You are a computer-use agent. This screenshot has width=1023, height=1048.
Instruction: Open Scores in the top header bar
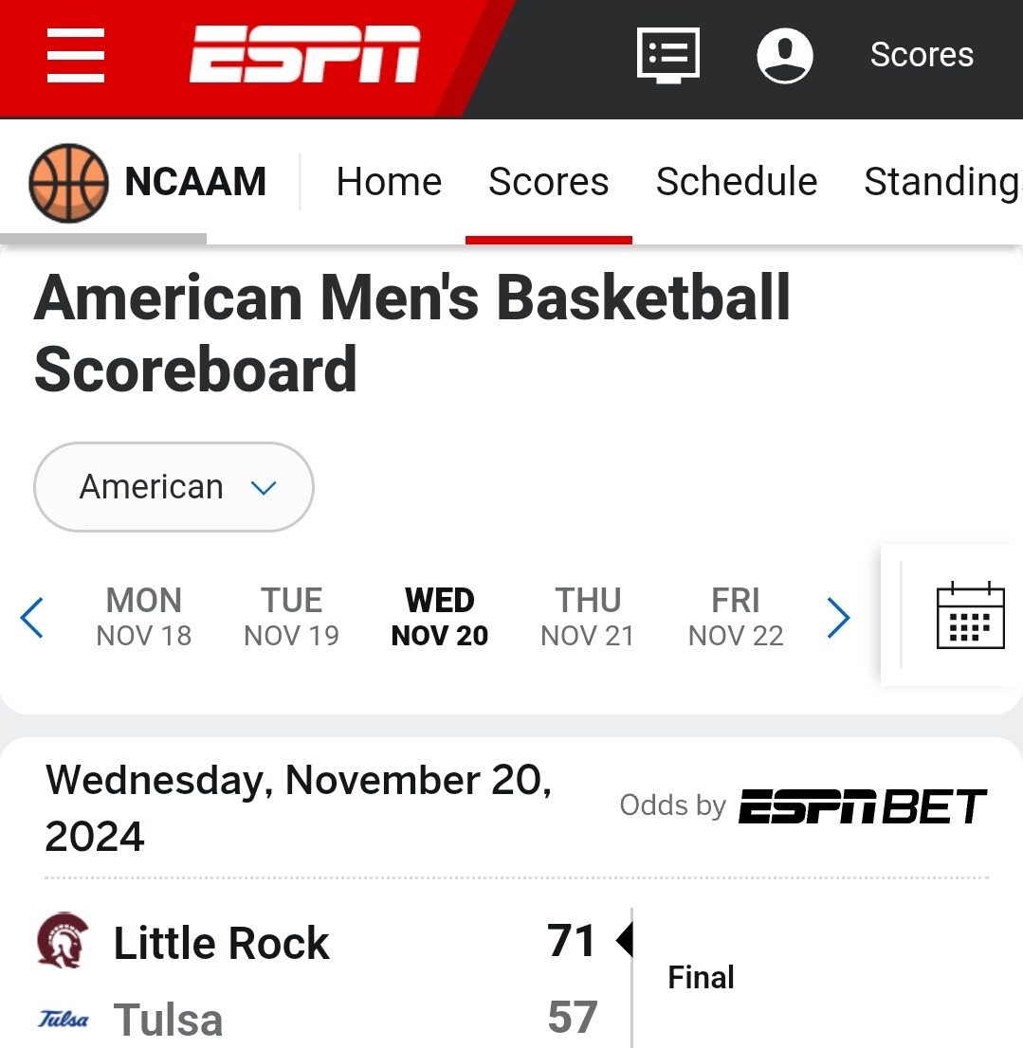922,54
